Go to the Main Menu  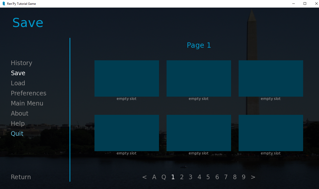[x=27, y=103]
